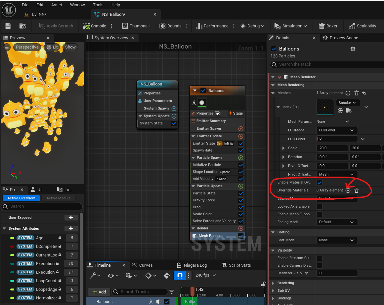The width and height of the screenshot is (384, 305).
Task: Open the Simulation dropdown
Action: tap(290, 26)
